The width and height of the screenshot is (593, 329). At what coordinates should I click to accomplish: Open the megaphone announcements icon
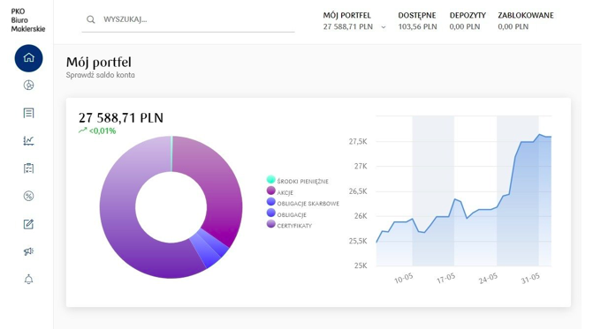tap(29, 251)
